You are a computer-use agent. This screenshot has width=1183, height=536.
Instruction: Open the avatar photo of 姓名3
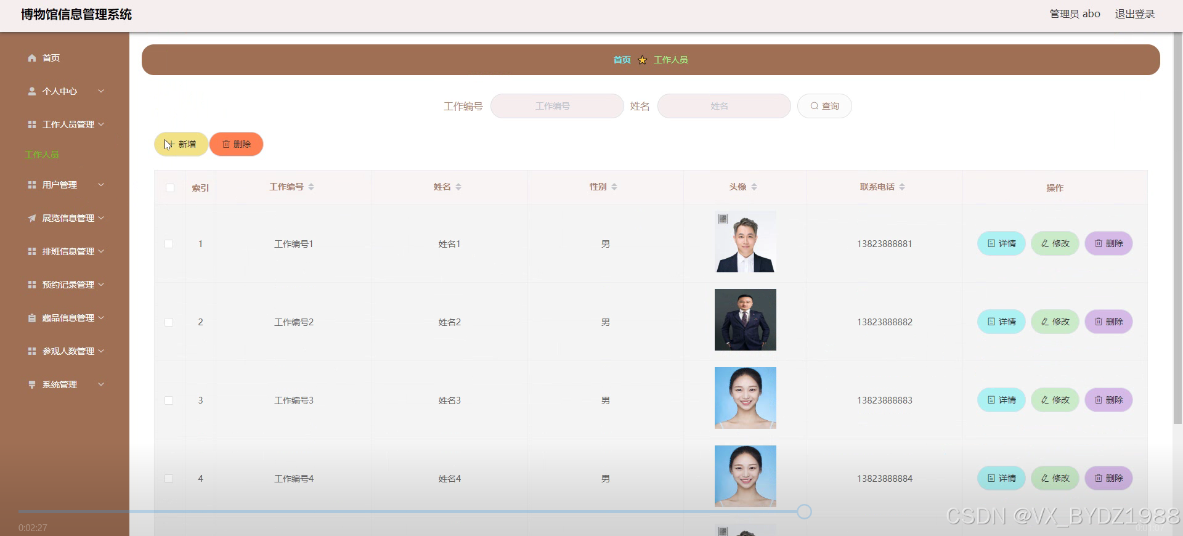pyautogui.click(x=745, y=398)
